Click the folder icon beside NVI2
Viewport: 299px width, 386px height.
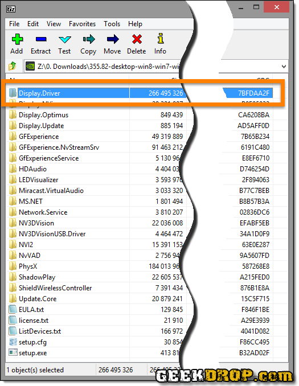[x=13, y=244]
